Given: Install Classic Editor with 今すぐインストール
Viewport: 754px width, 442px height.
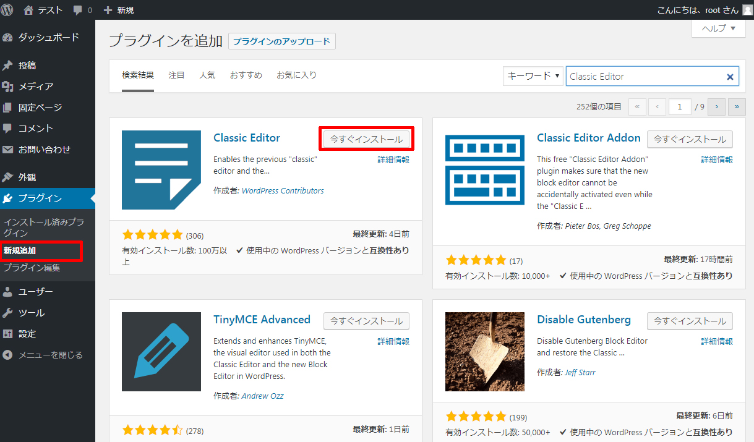Looking at the screenshot, I should pyautogui.click(x=366, y=139).
